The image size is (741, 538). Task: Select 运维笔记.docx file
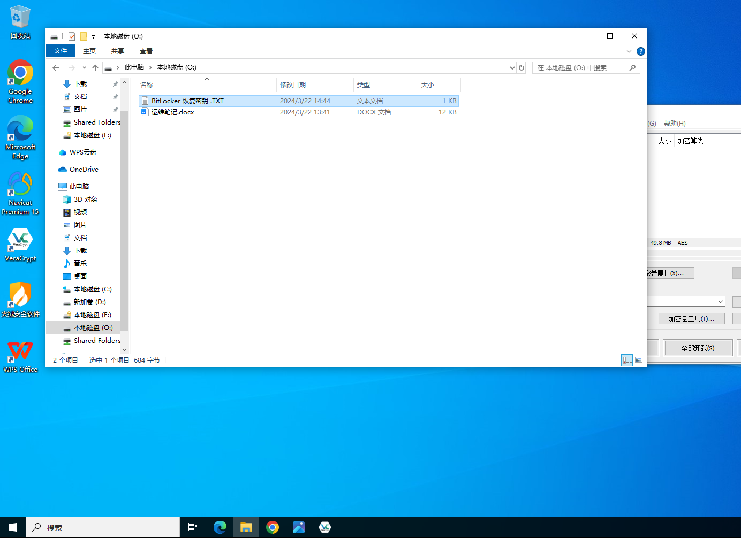pos(299,112)
